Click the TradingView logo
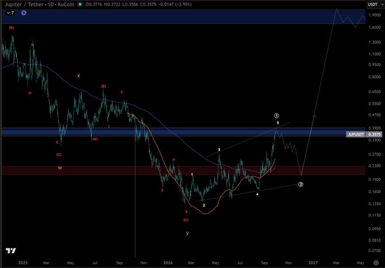 (x=11, y=250)
